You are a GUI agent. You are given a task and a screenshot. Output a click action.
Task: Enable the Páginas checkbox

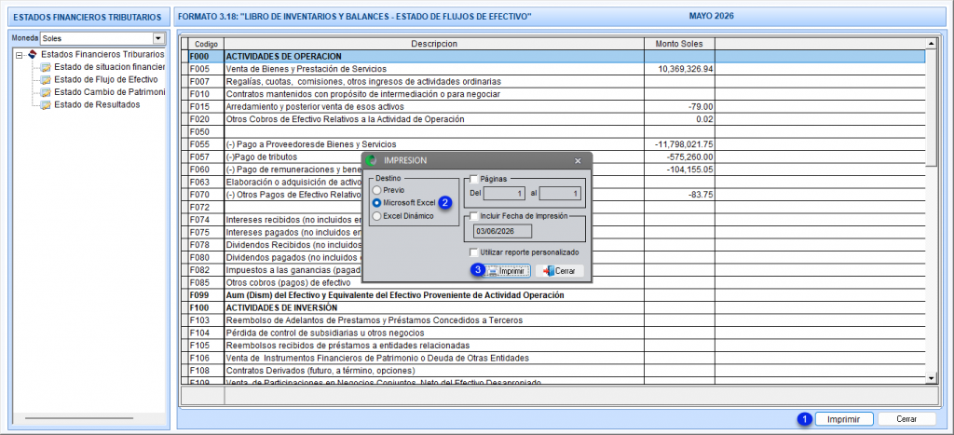(474, 179)
